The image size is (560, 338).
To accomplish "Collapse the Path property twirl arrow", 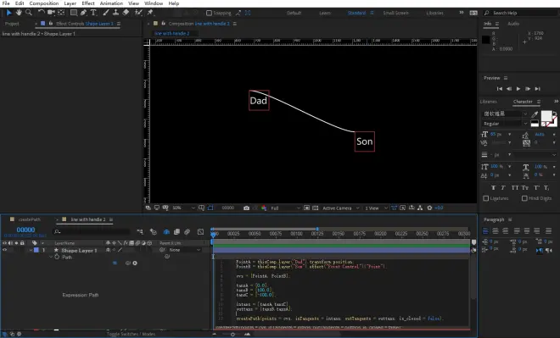I will pyautogui.click(x=51, y=257).
